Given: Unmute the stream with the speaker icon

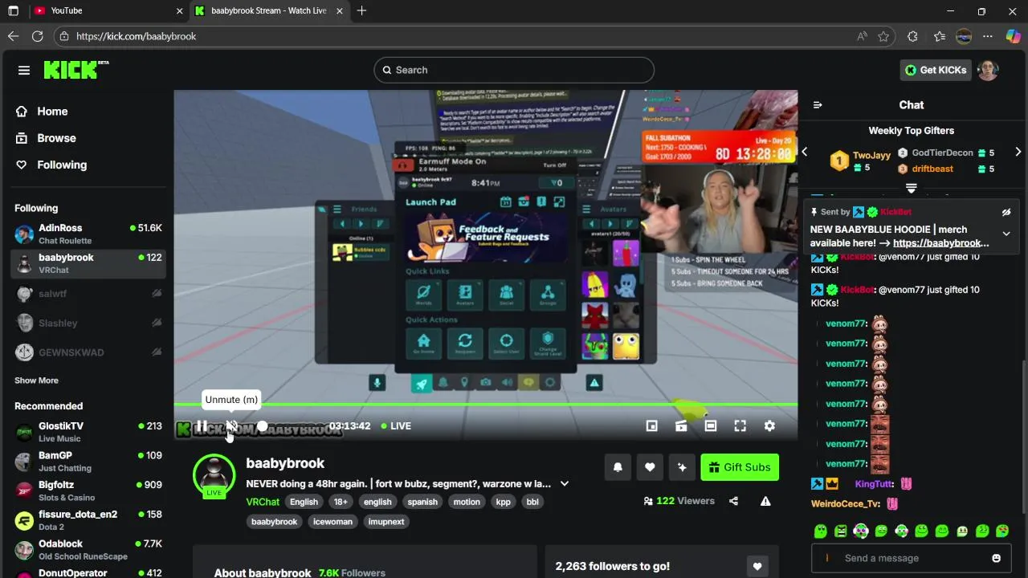Looking at the screenshot, I should click(231, 426).
